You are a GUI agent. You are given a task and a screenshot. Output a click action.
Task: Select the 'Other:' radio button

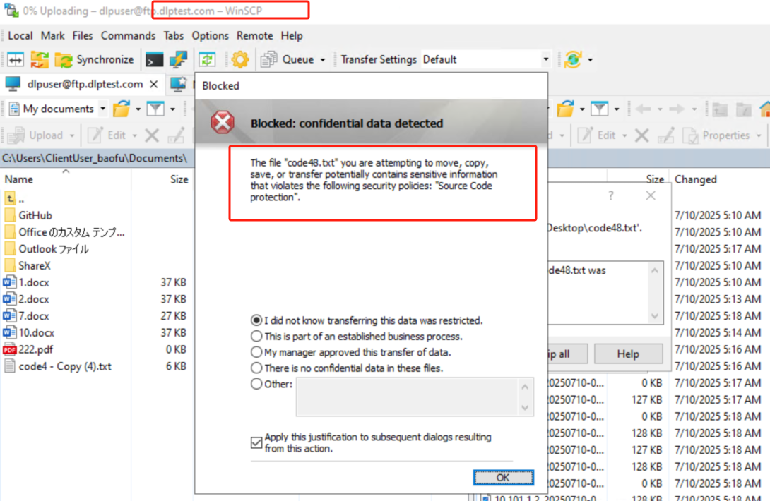[256, 384]
